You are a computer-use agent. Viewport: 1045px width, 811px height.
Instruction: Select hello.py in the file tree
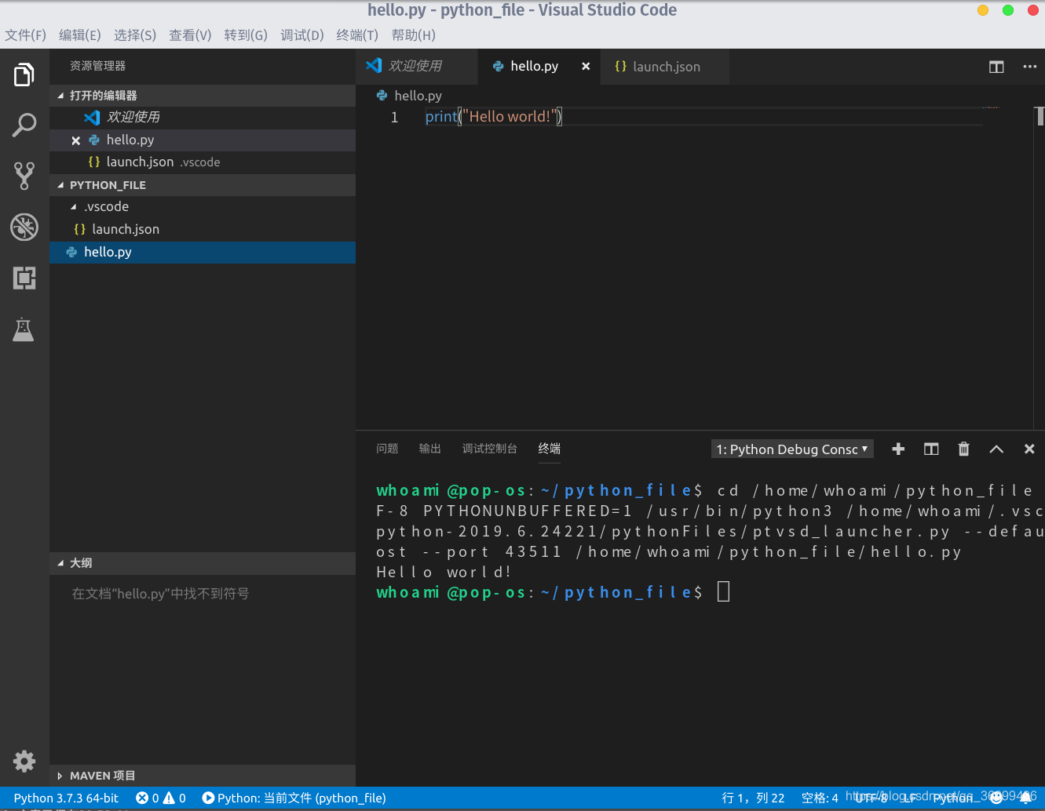coord(203,253)
